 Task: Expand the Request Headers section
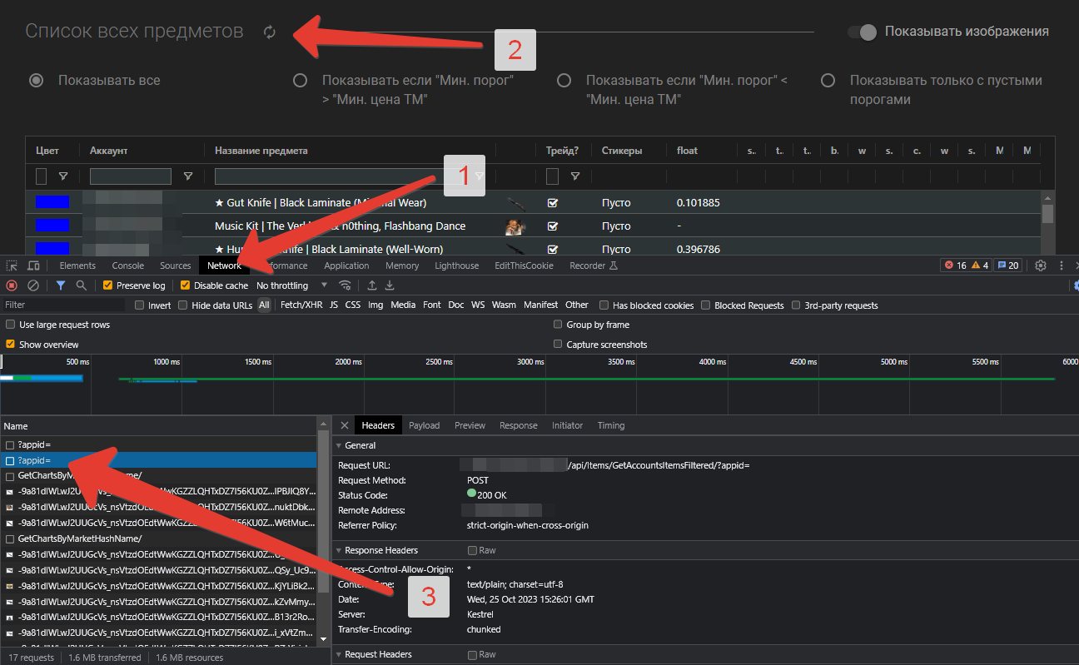point(339,654)
